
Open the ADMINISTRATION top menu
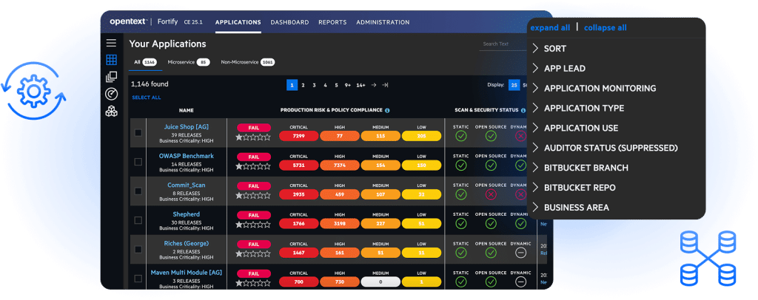383,22
